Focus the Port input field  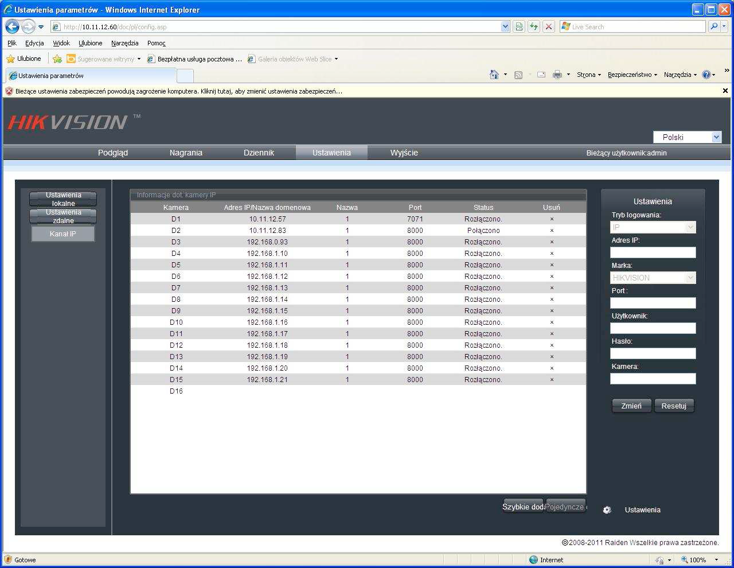pos(653,303)
